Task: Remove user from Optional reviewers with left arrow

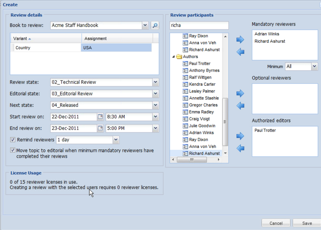Action: click(x=240, y=106)
